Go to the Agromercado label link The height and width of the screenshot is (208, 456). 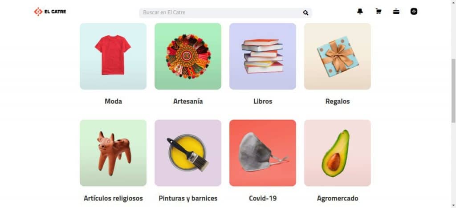click(338, 198)
